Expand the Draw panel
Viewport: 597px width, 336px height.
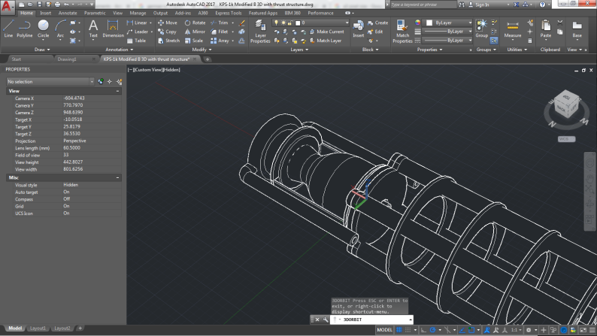42,50
